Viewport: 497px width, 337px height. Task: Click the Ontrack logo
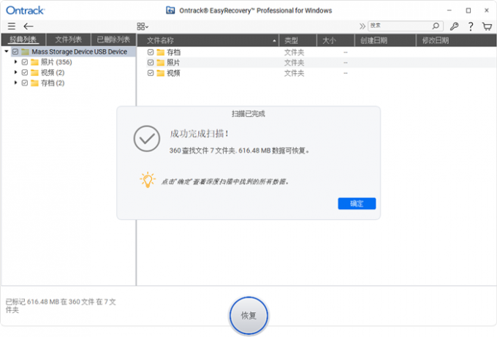tap(26, 10)
